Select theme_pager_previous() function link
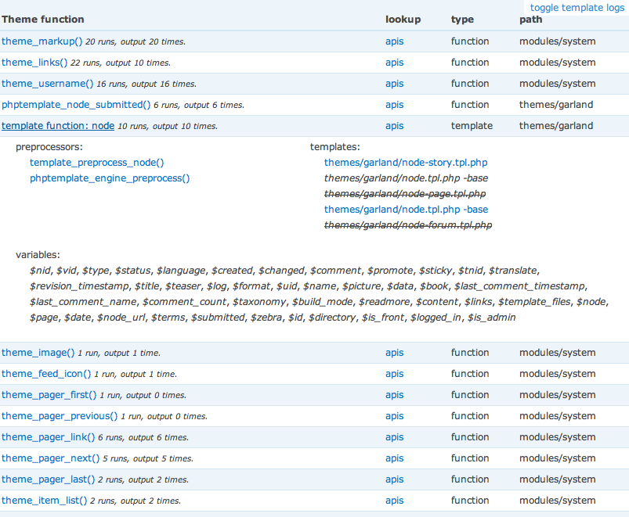 tap(60, 416)
